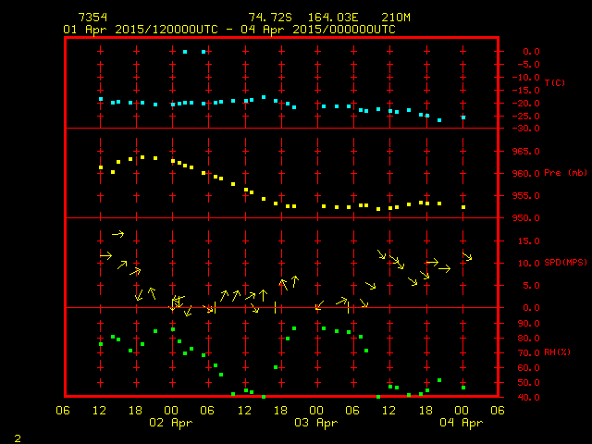This screenshot has width=592, height=444.
Task: Click the 04 Apr date label
Action: (x=462, y=423)
